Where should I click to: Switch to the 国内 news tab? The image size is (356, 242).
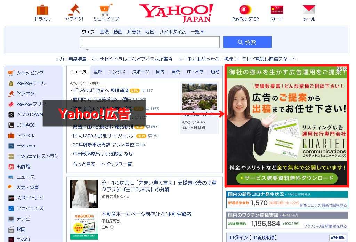pyautogui.click(x=160, y=72)
